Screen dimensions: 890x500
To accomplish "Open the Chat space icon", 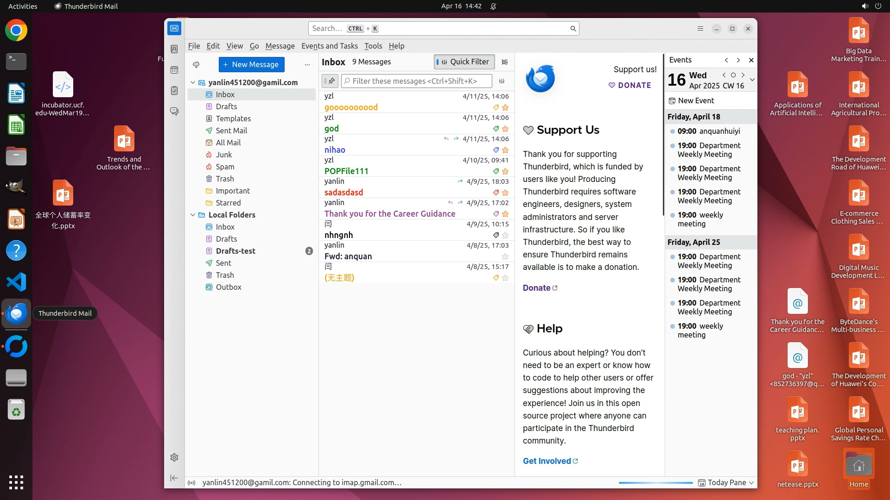I will click(x=174, y=112).
